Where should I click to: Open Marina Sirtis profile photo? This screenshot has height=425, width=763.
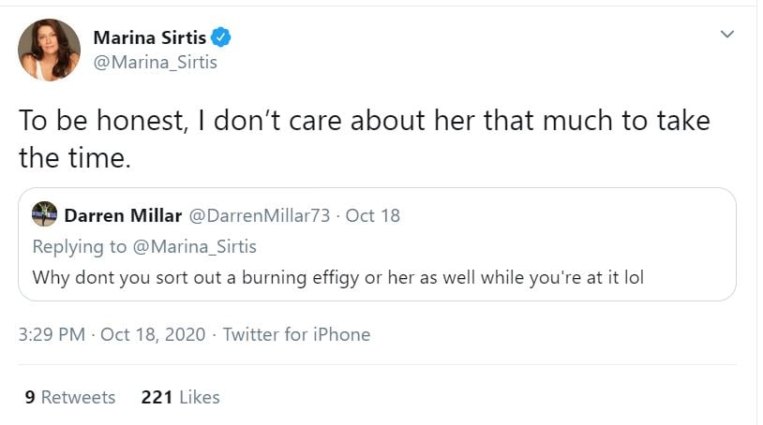point(49,50)
